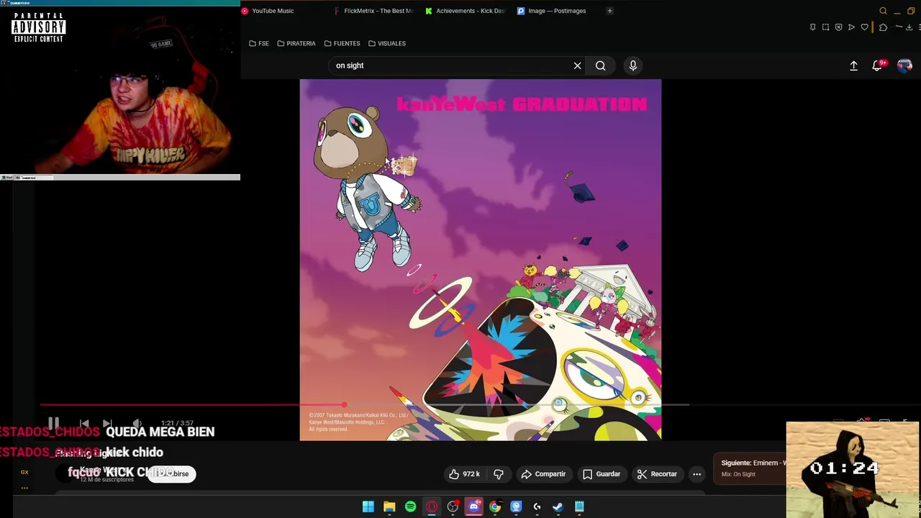The width and height of the screenshot is (921, 518).
Task: Open Google Chrome from the taskbar
Action: [495, 506]
